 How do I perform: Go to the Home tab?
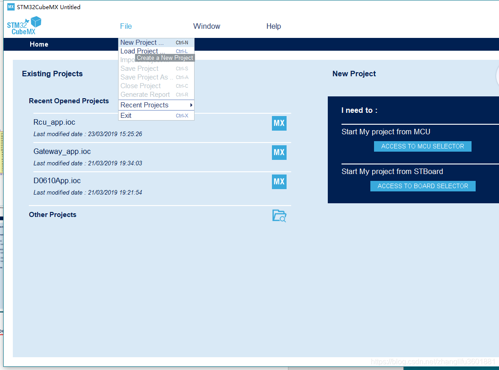(x=39, y=44)
